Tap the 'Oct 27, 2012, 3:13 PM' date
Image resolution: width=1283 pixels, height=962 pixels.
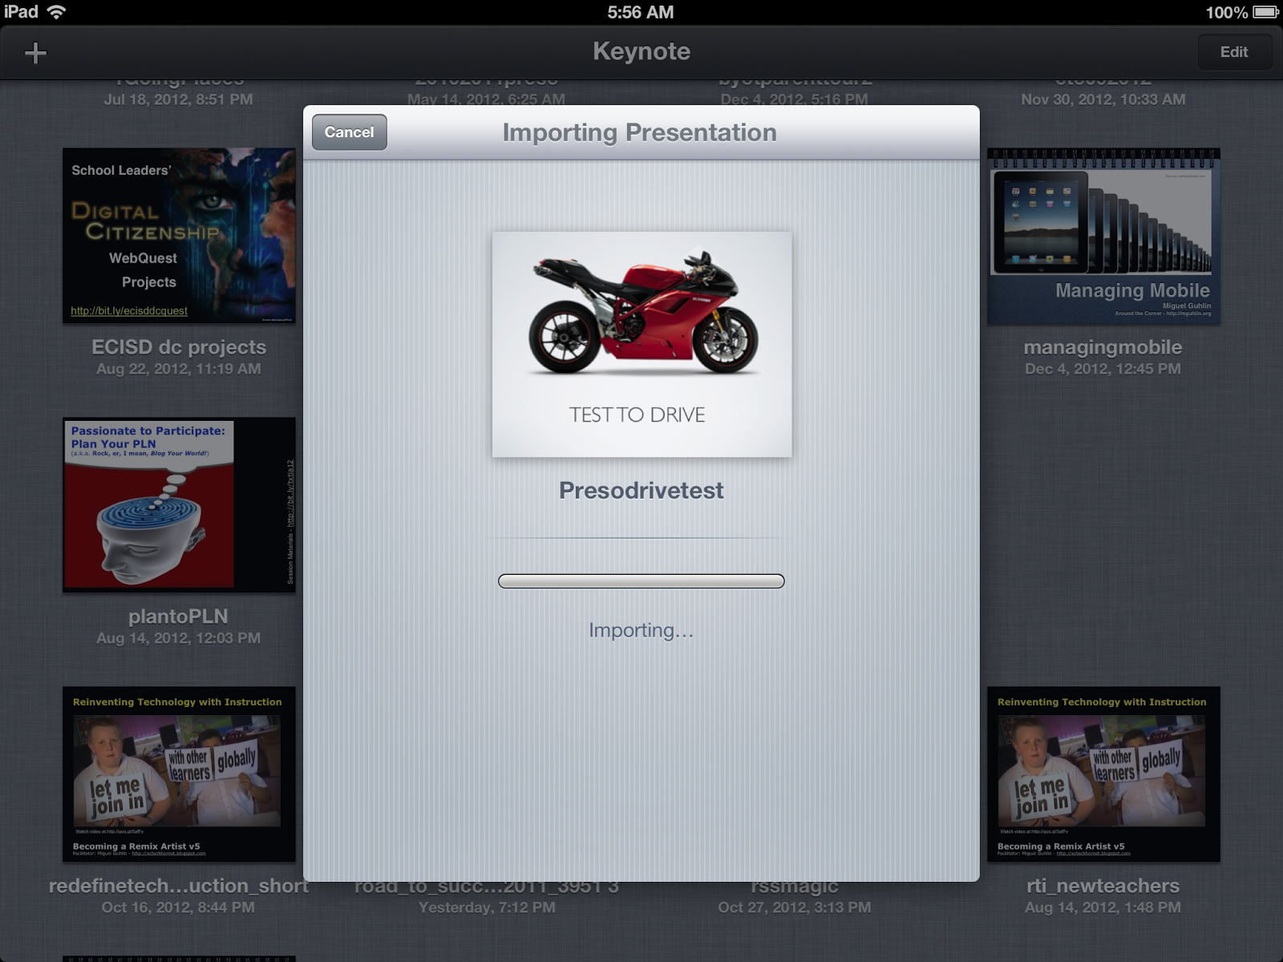(x=795, y=907)
